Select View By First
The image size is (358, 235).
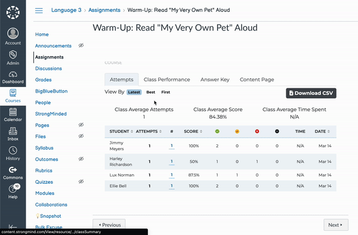click(165, 92)
